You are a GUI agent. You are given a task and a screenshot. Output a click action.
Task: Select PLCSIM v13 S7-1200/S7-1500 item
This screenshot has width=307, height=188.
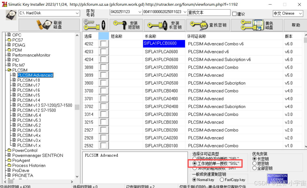[45, 105]
